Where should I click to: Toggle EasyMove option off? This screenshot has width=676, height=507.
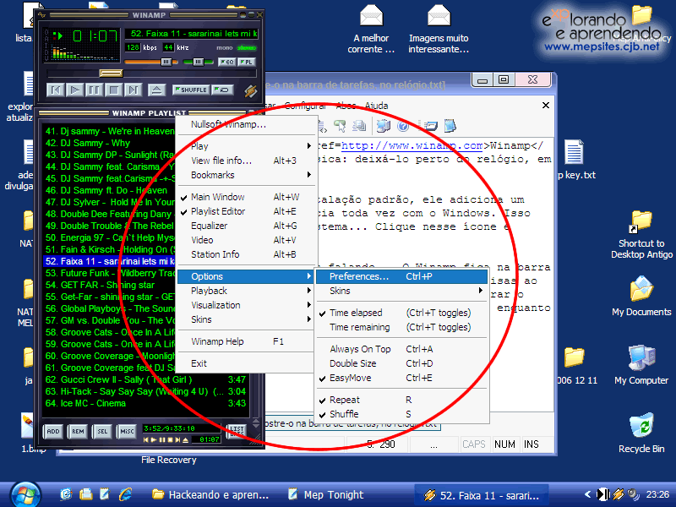(x=402, y=378)
